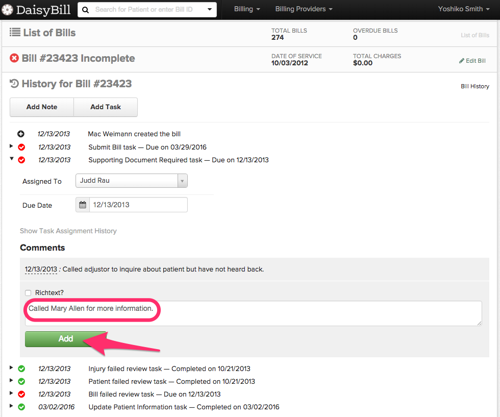Click red check icon on Bill failed review
This screenshot has width=500, height=417.
coord(21,395)
